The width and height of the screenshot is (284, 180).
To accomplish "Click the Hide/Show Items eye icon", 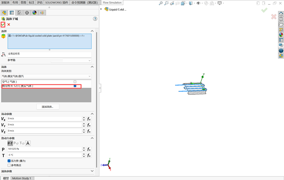I will [198, 3].
